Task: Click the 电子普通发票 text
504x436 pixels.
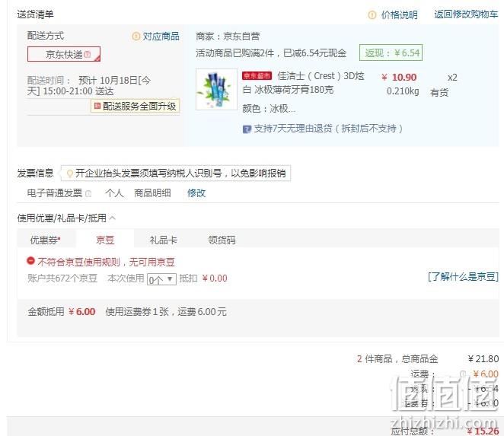Action: tap(55, 193)
